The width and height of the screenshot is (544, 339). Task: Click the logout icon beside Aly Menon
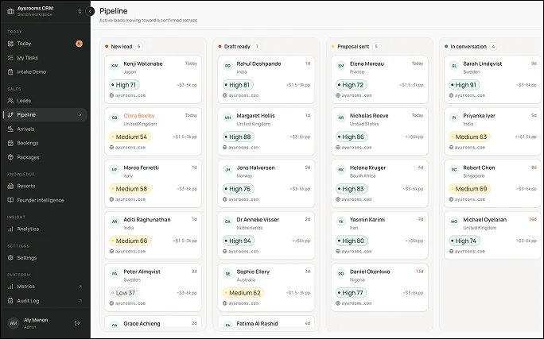pyautogui.click(x=77, y=323)
